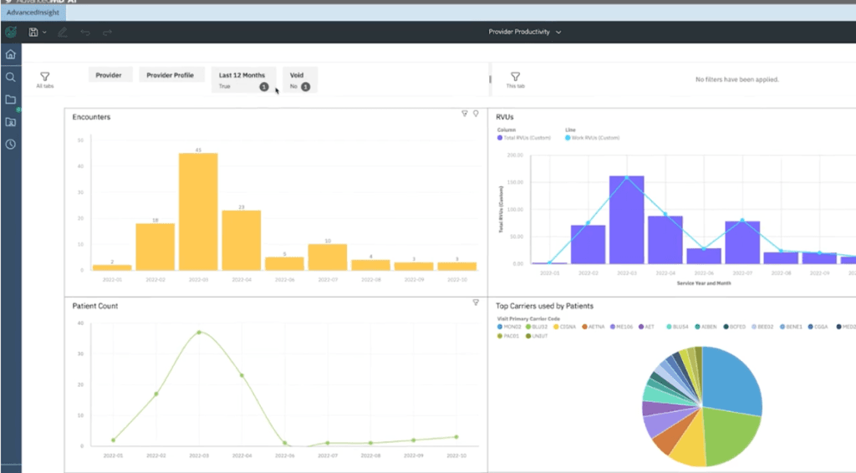856x473 pixels.
Task: Click Top Carriers used by Patients title
Action: 544,306
